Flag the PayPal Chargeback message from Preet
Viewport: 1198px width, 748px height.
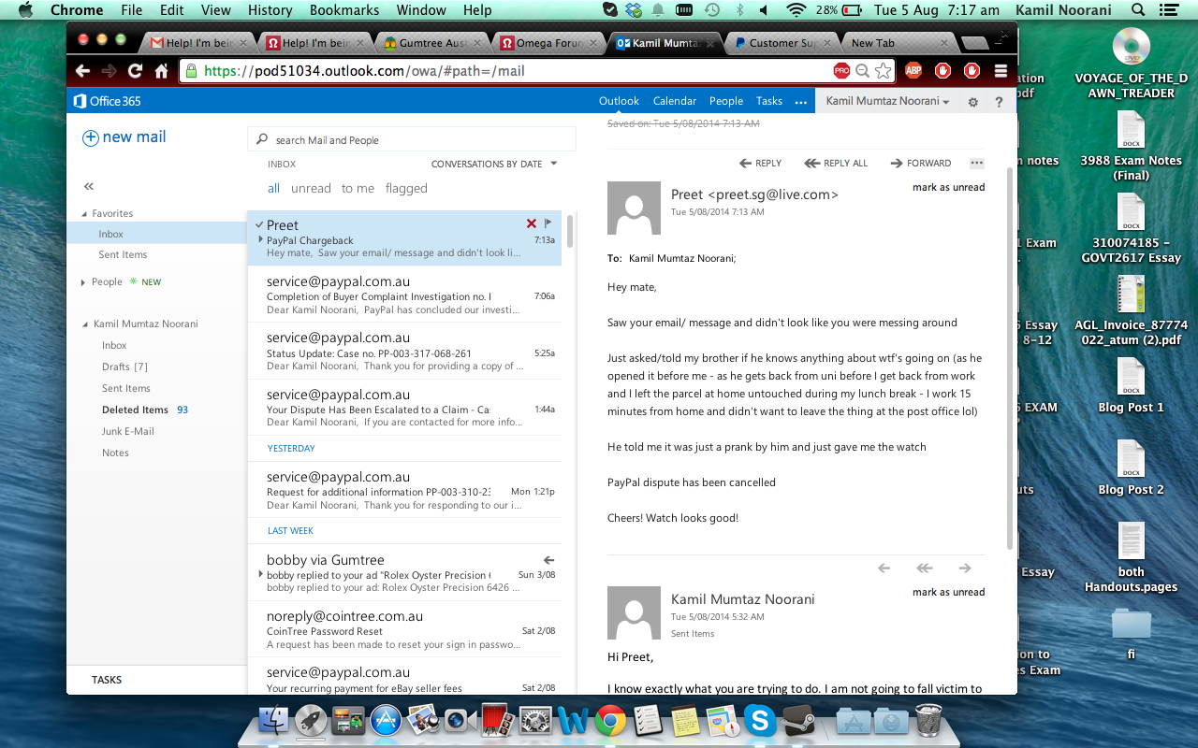548,223
